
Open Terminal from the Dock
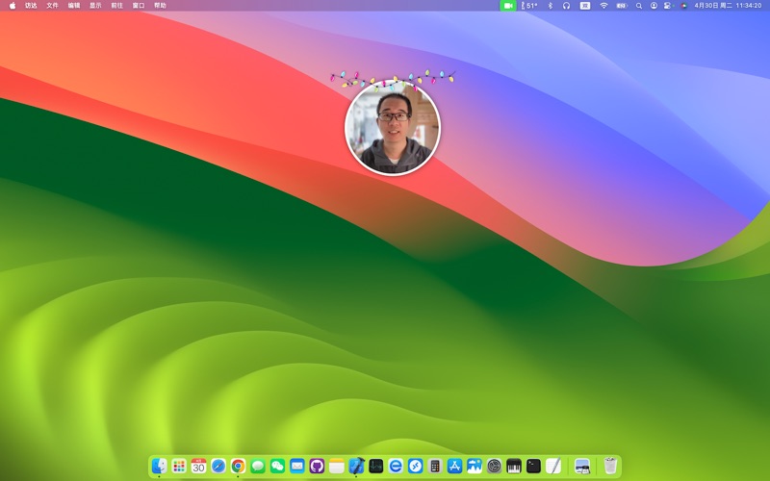pyautogui.click(x=533, y=466)
